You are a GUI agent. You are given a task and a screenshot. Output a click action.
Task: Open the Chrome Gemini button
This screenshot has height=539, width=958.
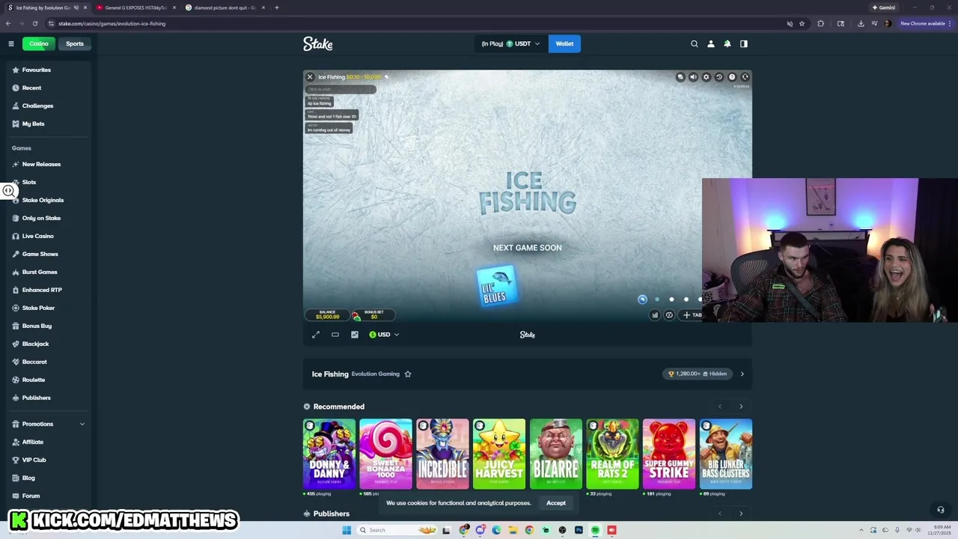tap(884, 7)
